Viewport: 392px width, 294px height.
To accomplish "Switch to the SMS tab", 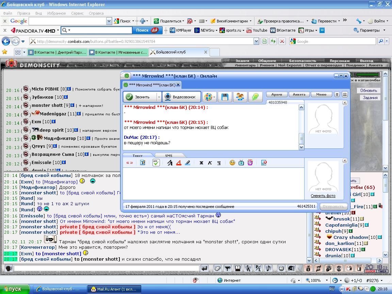I will pos(169,155).
